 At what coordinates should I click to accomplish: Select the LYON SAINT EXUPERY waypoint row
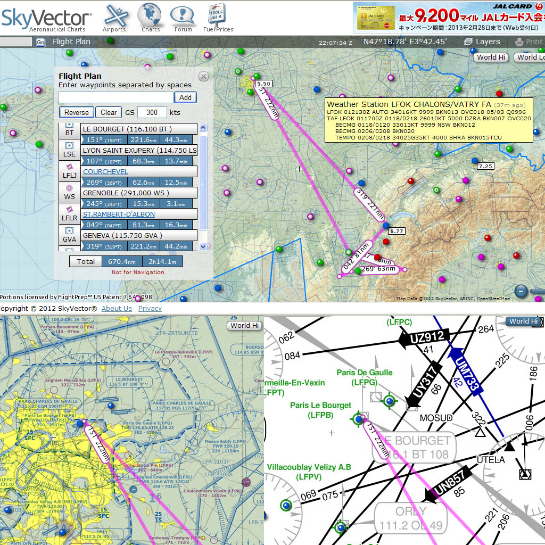coord(139,151)
